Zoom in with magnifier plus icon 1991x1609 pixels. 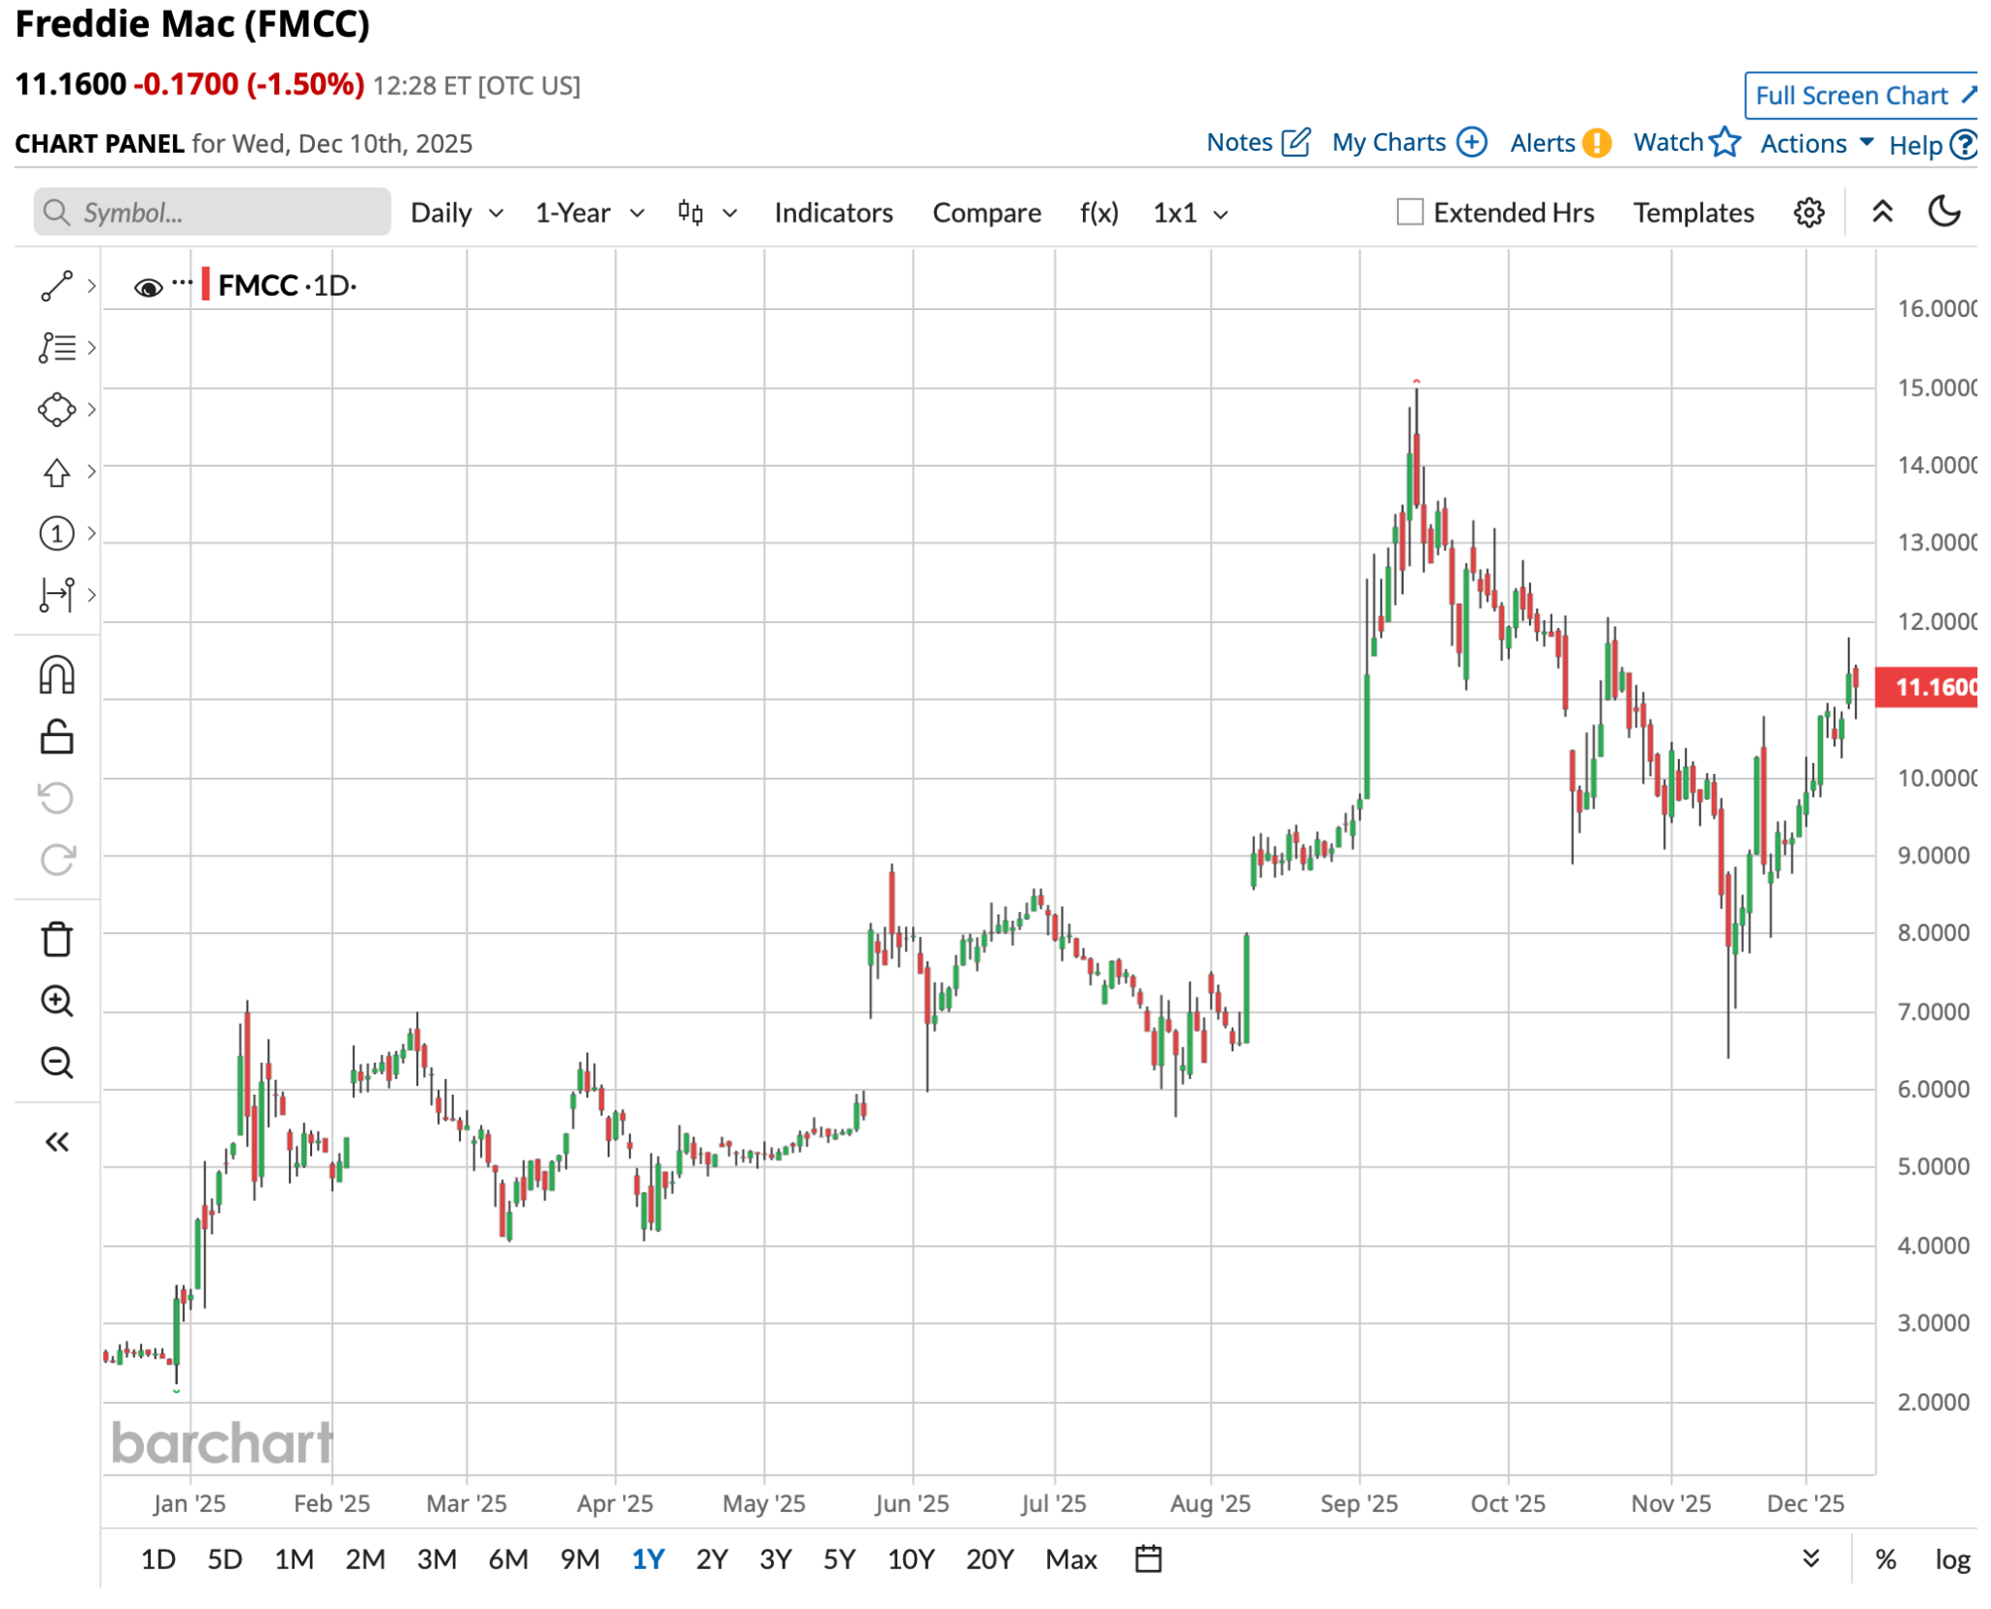click(56, 1001)
